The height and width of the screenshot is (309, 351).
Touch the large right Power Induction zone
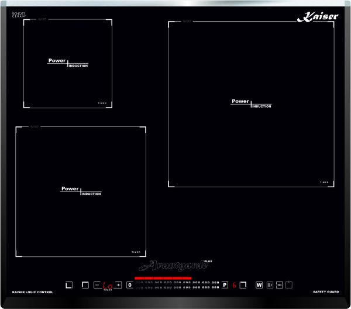click(x=252, y=104)
